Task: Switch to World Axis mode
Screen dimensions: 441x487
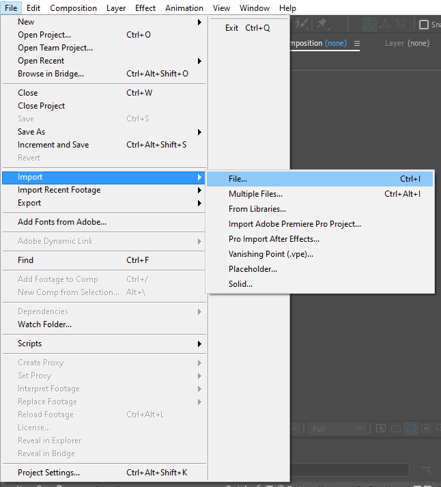Action: (384, 24)
